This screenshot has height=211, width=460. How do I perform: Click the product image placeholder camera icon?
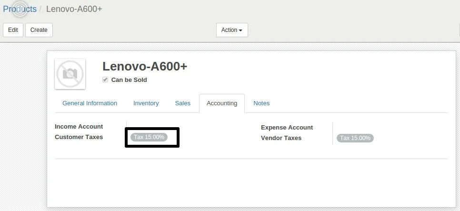(x=70, y=74)
